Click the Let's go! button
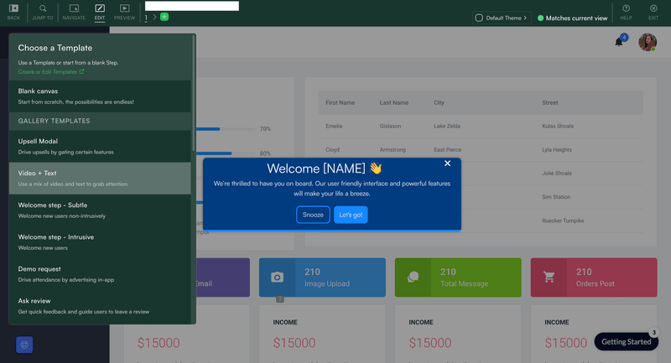Screen dimensions: 671x363 (351, 215)
